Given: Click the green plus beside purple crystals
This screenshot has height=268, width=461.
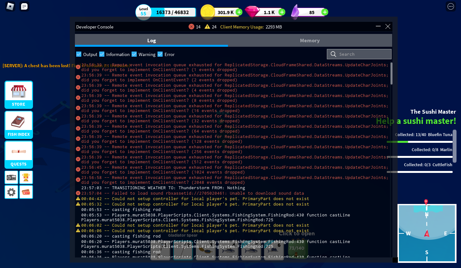Looking at the screenshot, I should (325, 12).
